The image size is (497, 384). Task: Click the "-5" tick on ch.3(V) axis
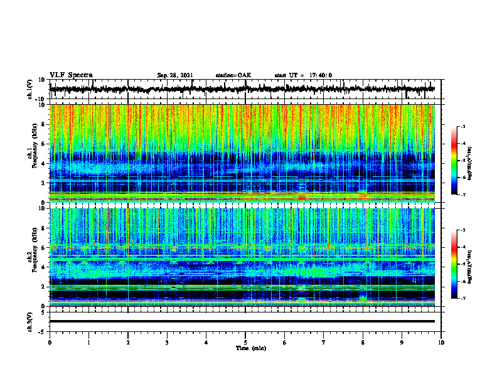(x=42, y=332)
